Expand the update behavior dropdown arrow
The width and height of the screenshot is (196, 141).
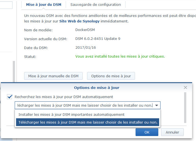(x=157, y=106)
